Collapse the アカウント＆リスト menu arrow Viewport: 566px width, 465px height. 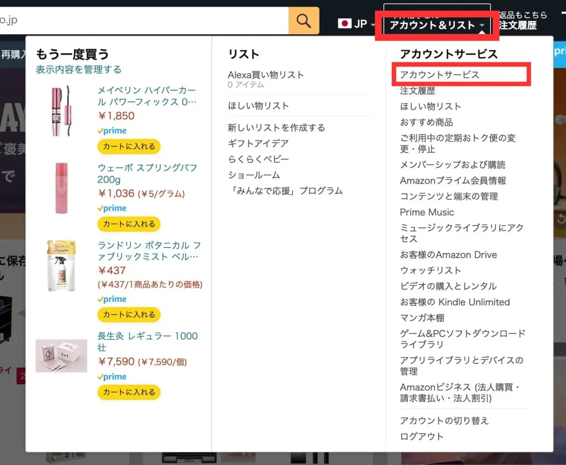483,26
